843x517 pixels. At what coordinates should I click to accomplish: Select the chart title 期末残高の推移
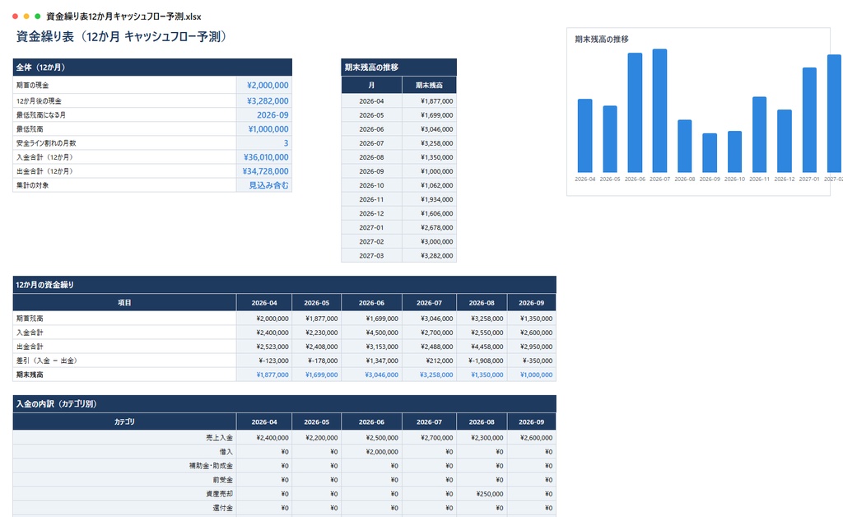pyautogui.click(x=602, y=40)
